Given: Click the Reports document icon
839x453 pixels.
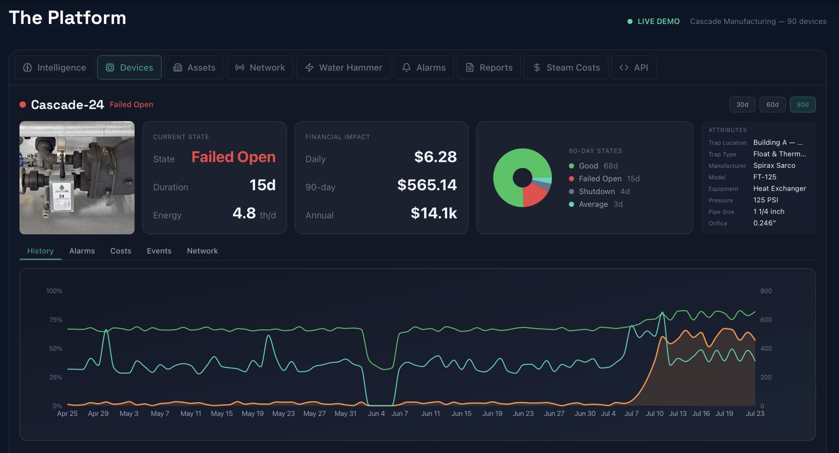Looking at the screenshot, I should coord(470,68).
